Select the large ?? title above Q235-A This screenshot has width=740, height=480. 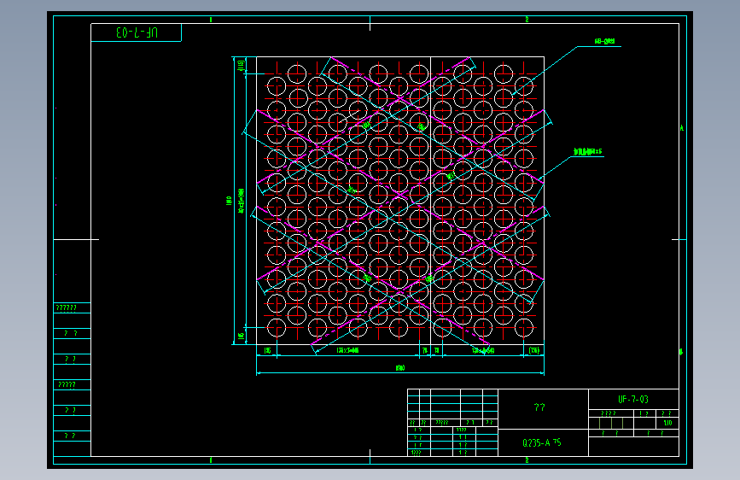[539, 407]
